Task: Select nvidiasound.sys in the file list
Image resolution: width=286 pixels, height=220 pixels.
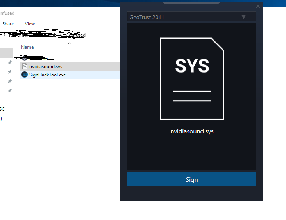Action: point(70,67)
